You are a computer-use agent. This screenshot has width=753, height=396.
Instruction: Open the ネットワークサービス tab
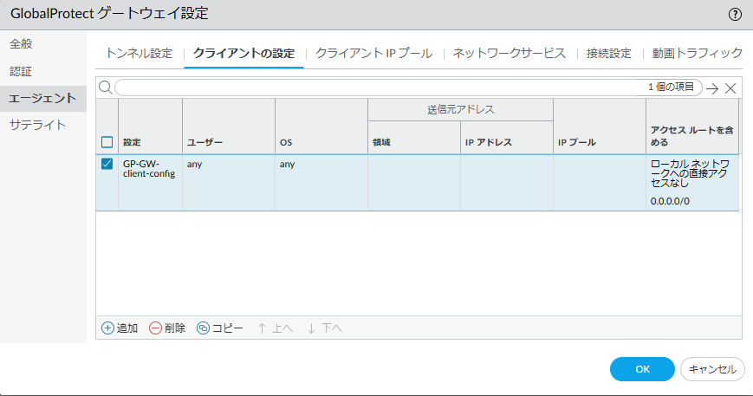click(509, 53)
